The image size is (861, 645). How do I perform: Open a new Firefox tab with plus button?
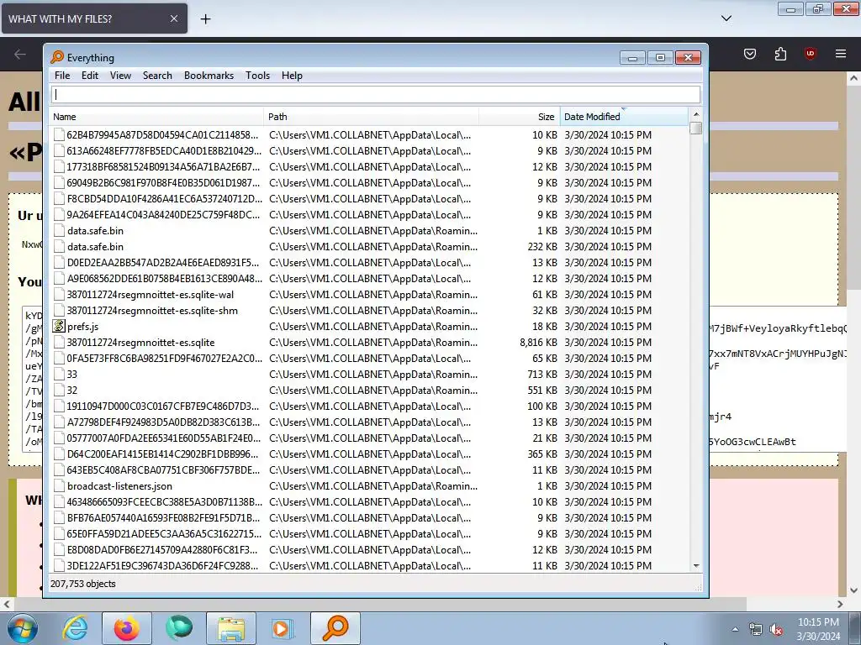(x=205, y=19)
